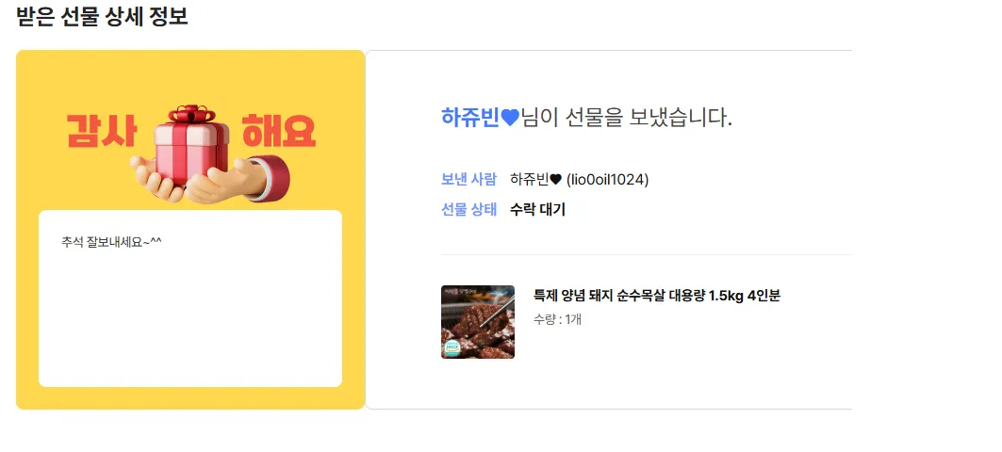Screen dimensions: 1002x452
Task: Click the HACCP badge on product image
Action: (x=453, y=347)
